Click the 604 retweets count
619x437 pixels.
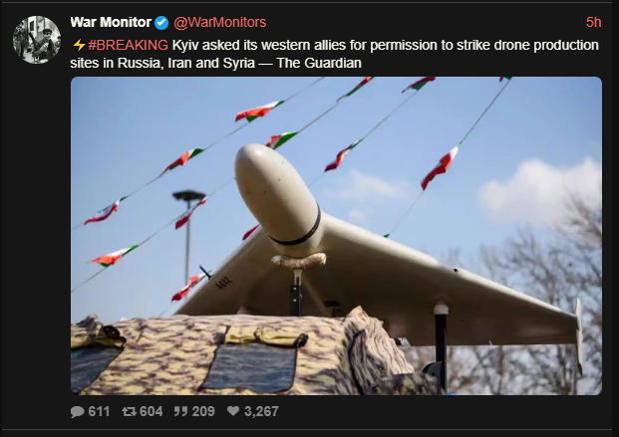point(152,411)
